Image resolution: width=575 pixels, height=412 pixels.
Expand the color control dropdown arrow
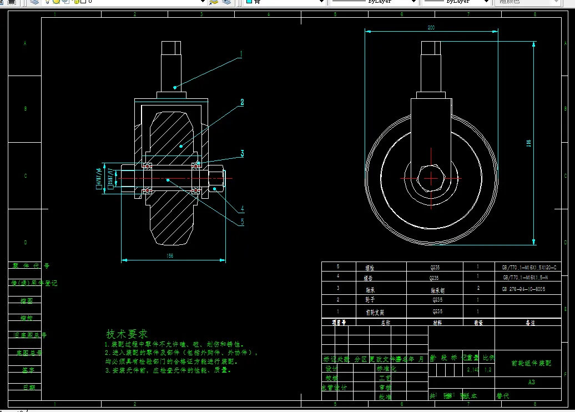(x=321, y=2)
